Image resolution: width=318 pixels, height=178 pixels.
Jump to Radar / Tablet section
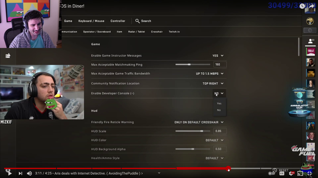click(x=137, y=32)
